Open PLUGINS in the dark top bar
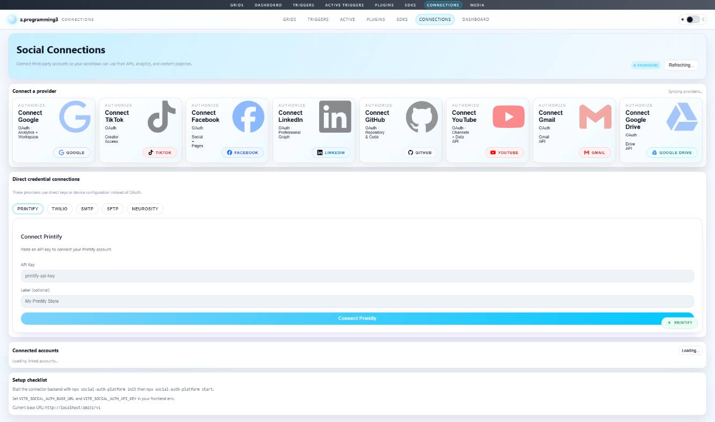715x422 pixels. pos(384,5)
